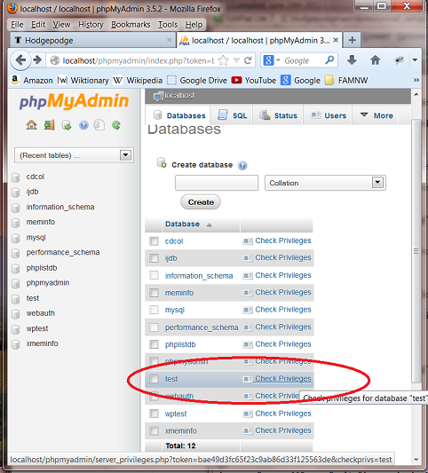The width and height of the screenshot is (428, 473).
Task: Click Create database help icon
Action: (242, 165)
